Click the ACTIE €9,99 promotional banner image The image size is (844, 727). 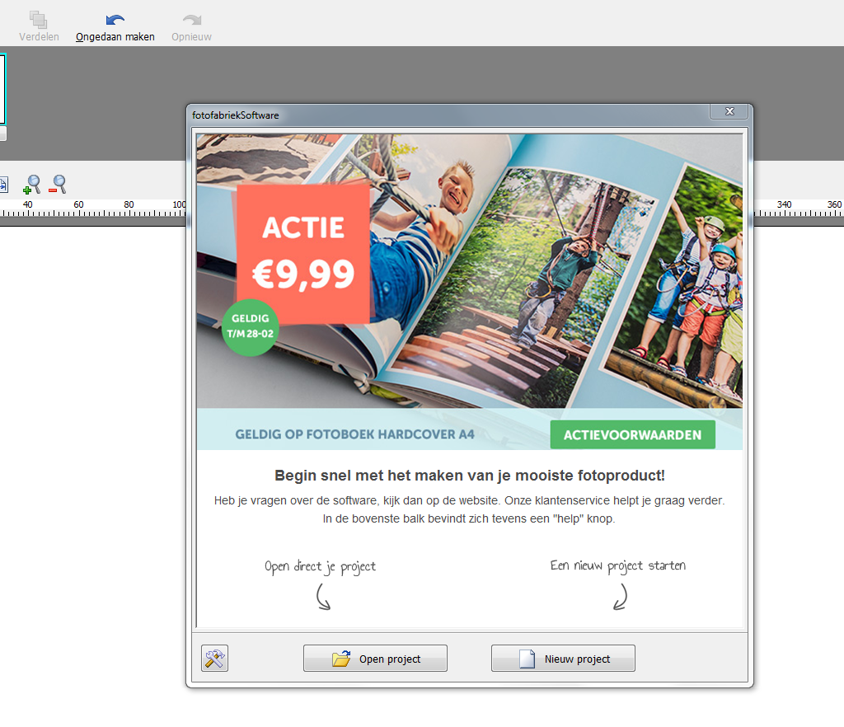tap(303, 253)
